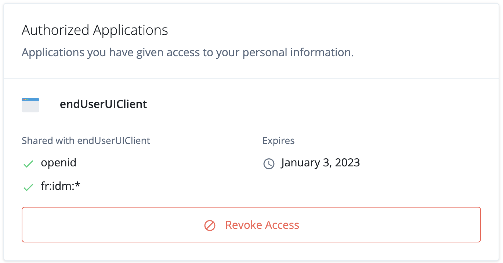Click the Authorized Applications heading

pyautogui.click(x=95, y=30)
